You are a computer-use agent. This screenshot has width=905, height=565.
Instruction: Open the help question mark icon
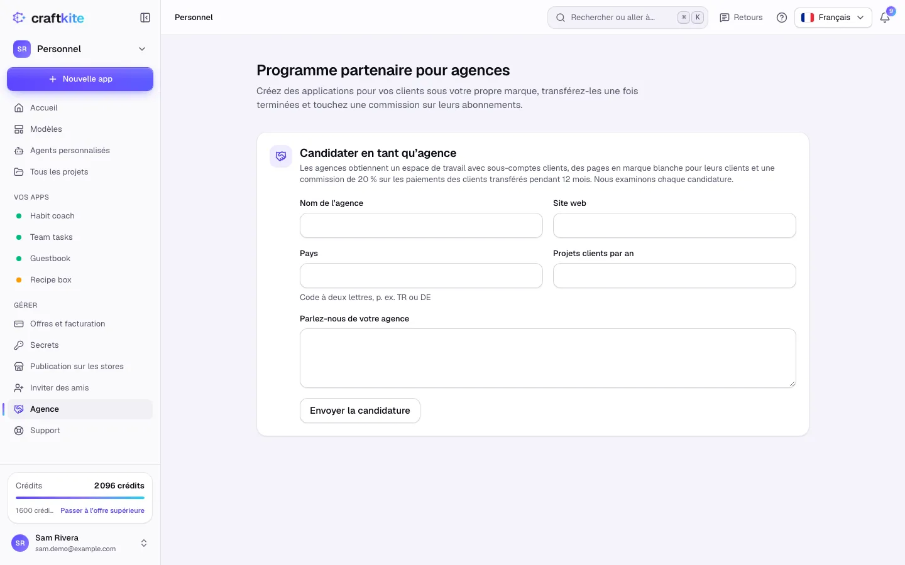[x=782, y=18]
